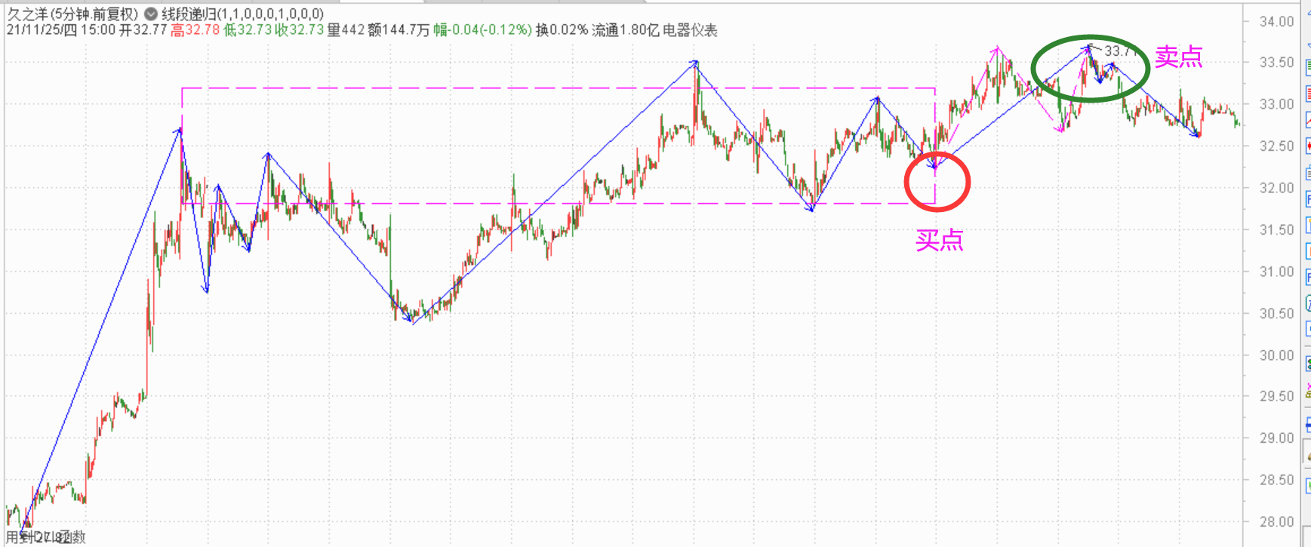
Task: Select the red circle buy-point marker
Action: click(x=937, y=182)
